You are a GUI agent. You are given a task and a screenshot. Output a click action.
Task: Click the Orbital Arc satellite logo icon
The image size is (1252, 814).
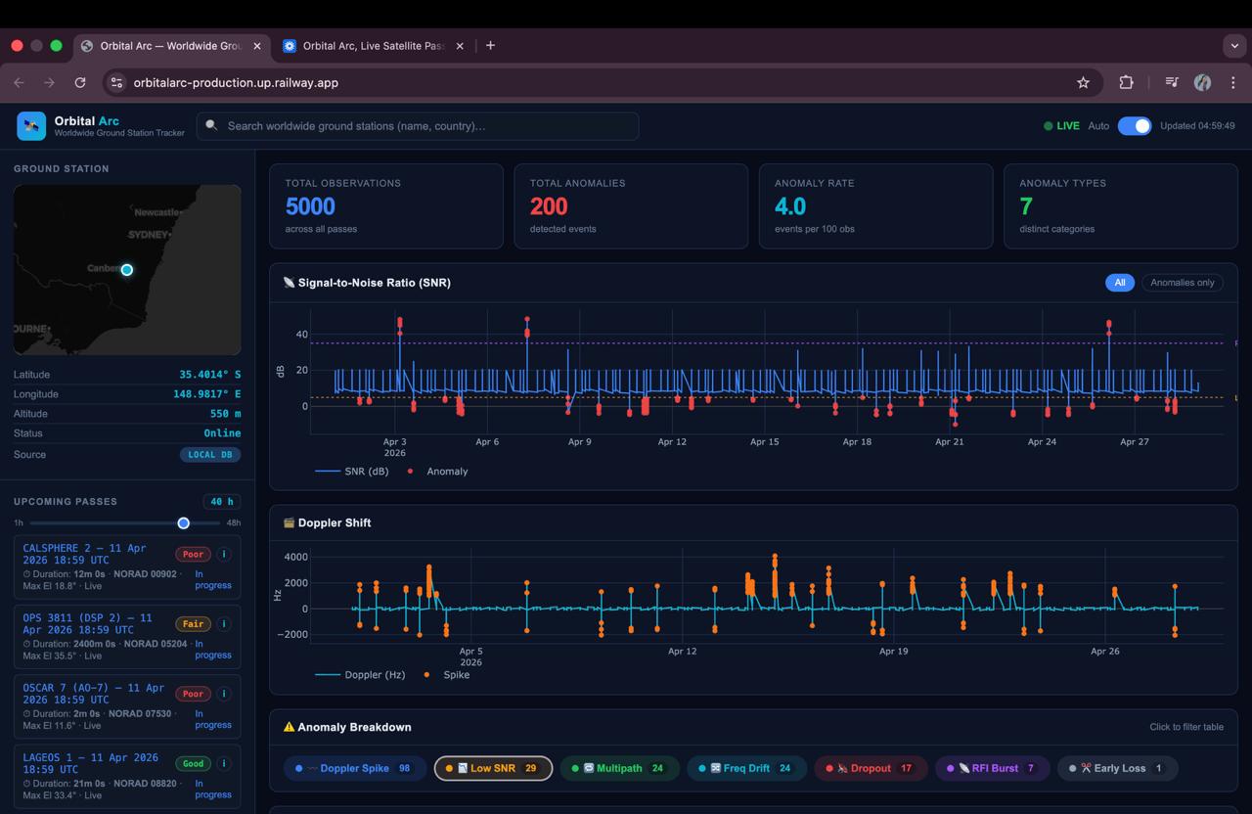point(31,125)
